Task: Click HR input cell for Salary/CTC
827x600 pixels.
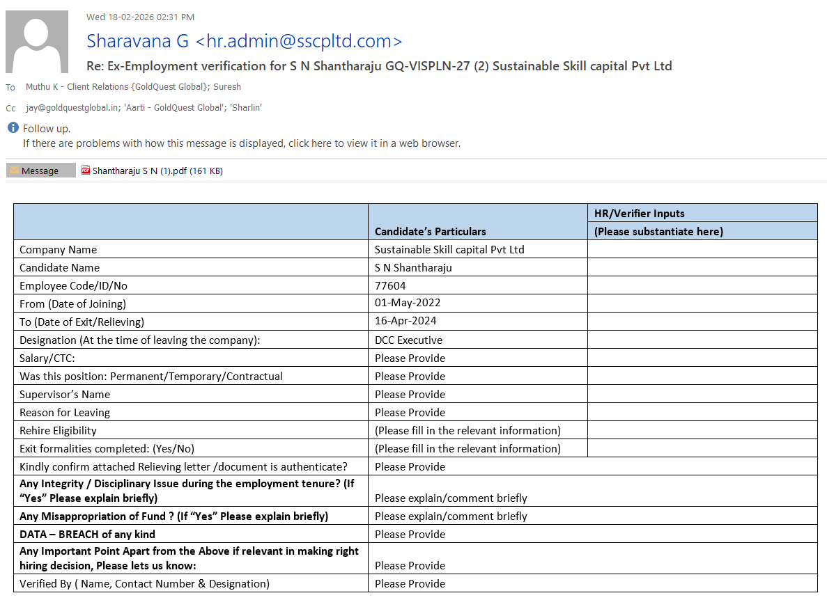Action: [x=702, y=358]
